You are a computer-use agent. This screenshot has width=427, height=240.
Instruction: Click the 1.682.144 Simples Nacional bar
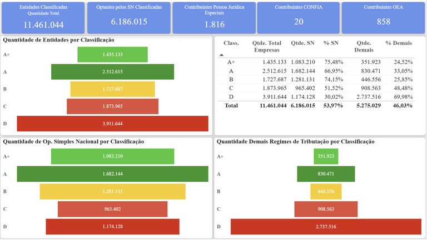112,174
